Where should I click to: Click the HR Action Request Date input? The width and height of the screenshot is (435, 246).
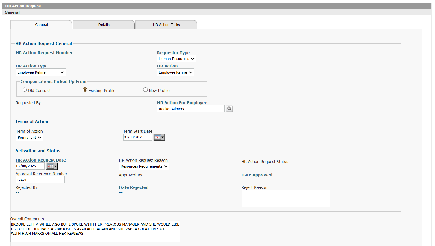(30, 166)
